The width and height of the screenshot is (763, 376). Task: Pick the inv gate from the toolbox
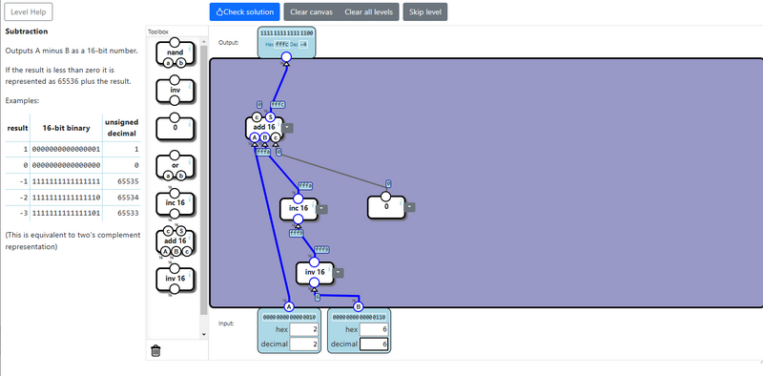click(x=175, y=91)
